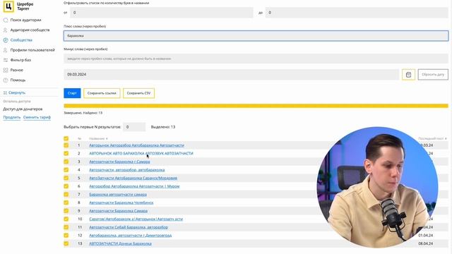Open Автозапчасти Сибай Барахолка, авторазбор link
The height and width of the screenshot is (254, 452).
tap(129, 227)
